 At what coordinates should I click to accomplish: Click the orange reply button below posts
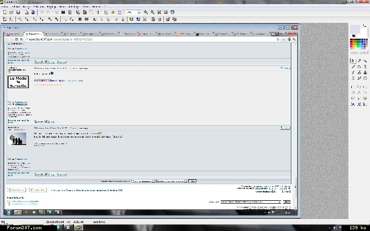(x=38, y=189)
